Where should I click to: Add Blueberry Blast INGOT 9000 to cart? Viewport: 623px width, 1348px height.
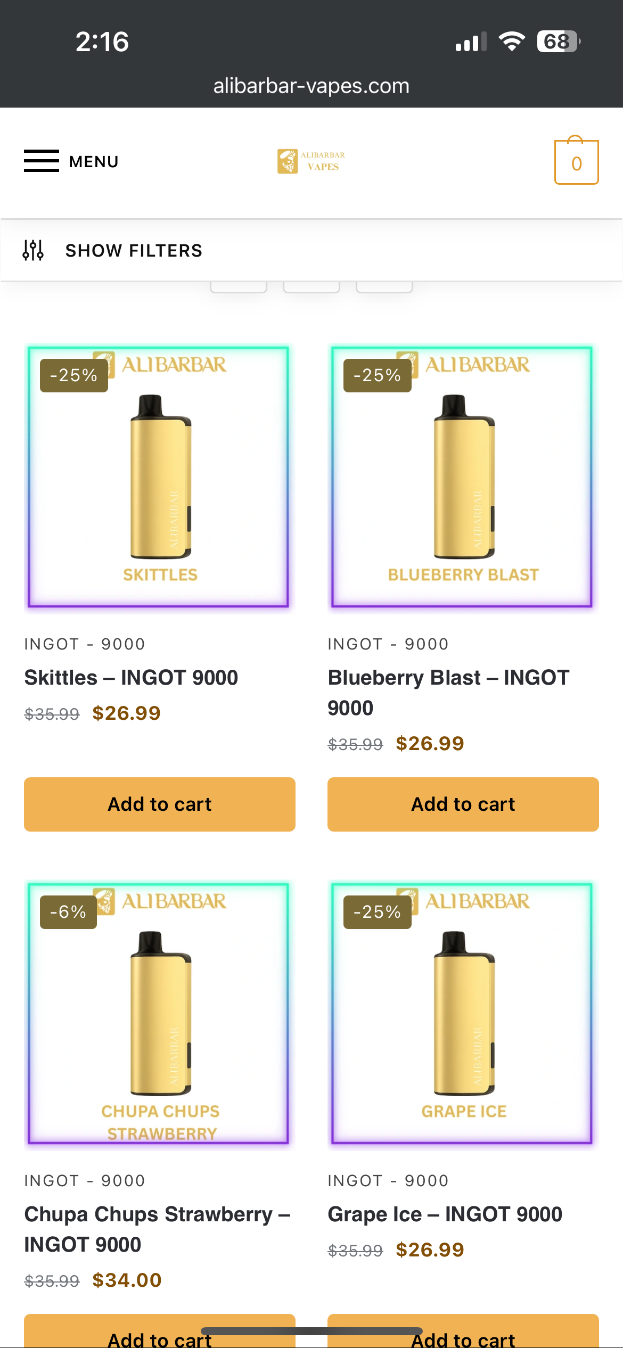click(463, 804)
